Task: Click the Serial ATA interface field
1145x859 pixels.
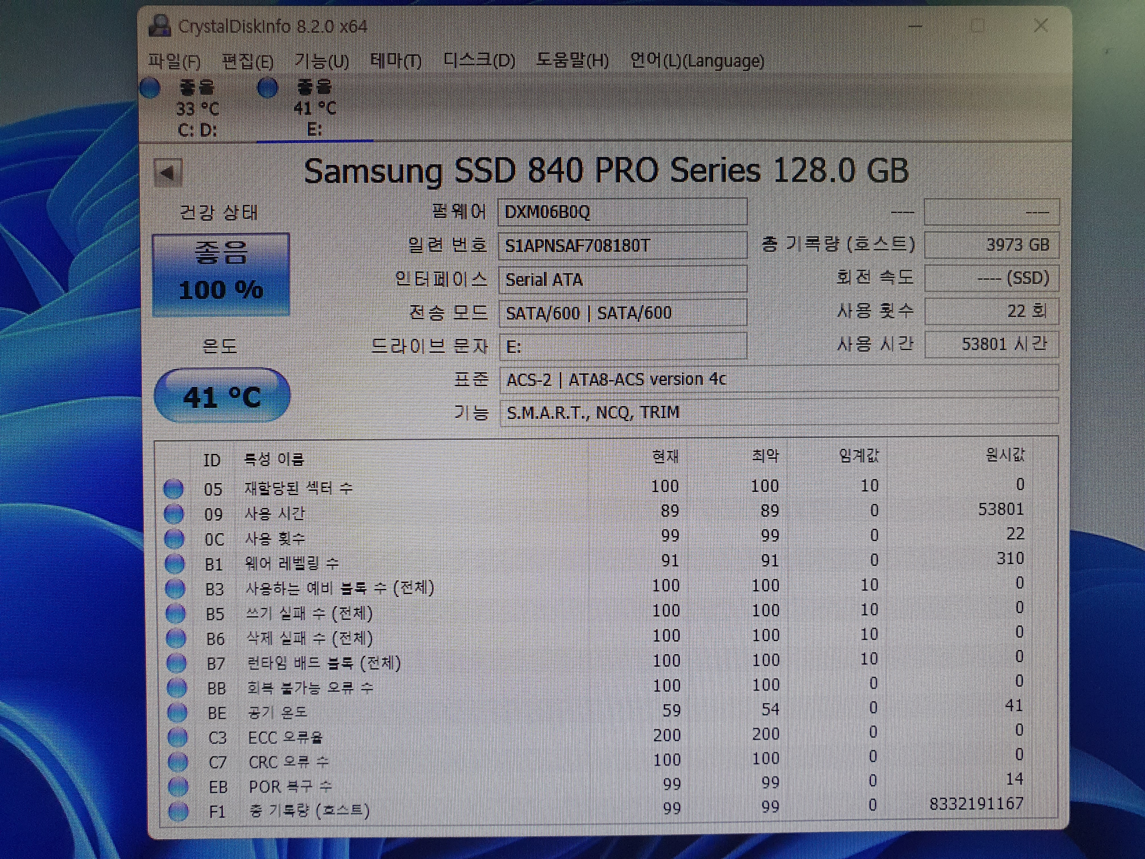Action: [623, 280]
